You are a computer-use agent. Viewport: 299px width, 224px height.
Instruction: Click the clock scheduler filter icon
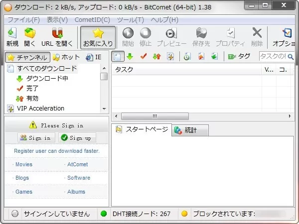click(187, 56)
